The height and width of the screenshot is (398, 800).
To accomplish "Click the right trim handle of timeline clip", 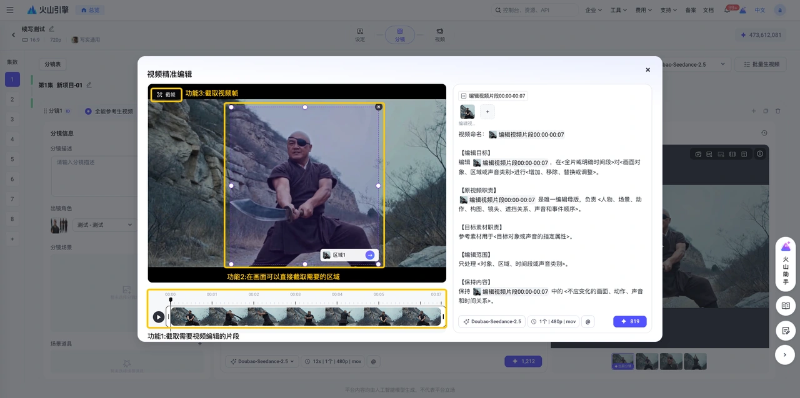I will pyautogui.click(x=443, y=317).
